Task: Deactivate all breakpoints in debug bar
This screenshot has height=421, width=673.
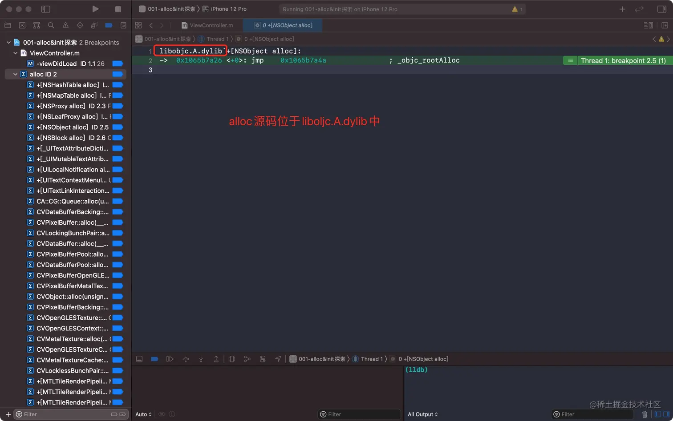Action: click(x=154, y=359)
